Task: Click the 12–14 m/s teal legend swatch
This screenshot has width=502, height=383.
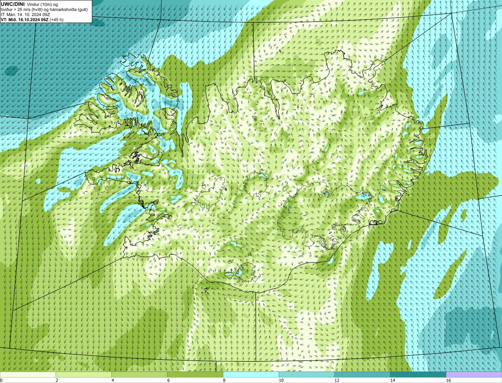Action: click(362, 374)
